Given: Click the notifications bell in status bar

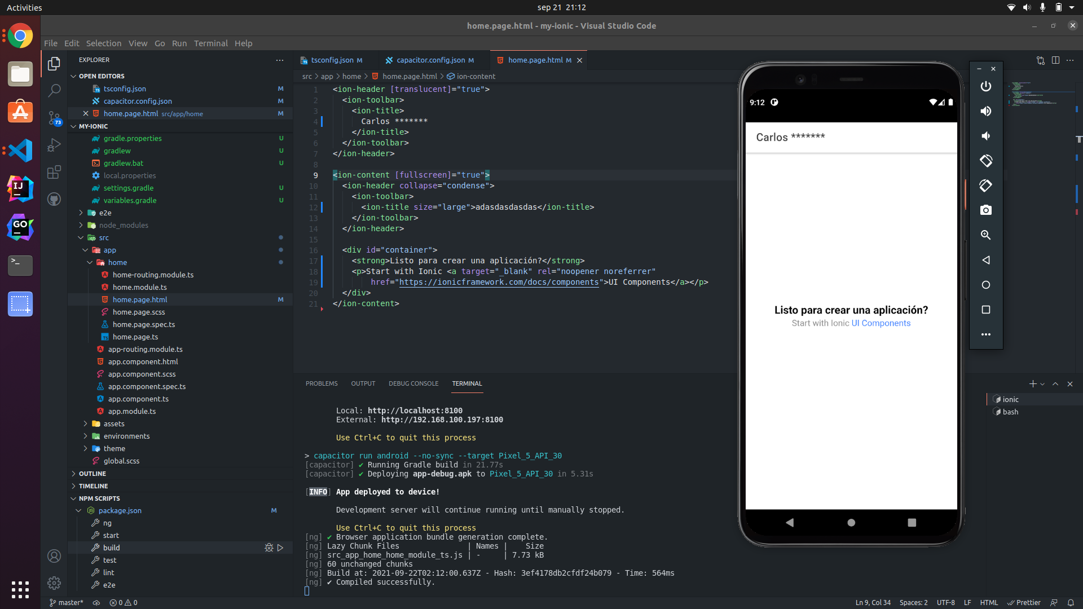Looking at the screenshot, I should [1070, 602].
